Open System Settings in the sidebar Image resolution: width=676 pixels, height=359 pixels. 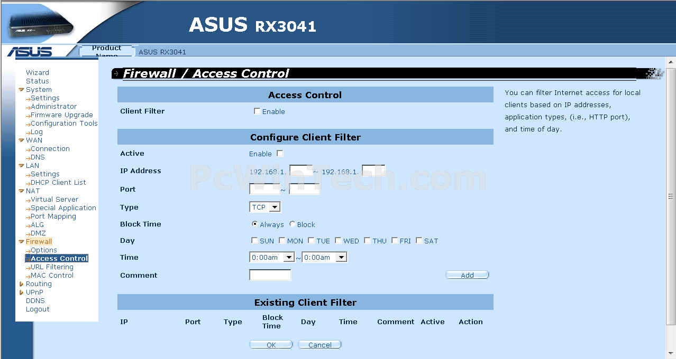(45, 98)
